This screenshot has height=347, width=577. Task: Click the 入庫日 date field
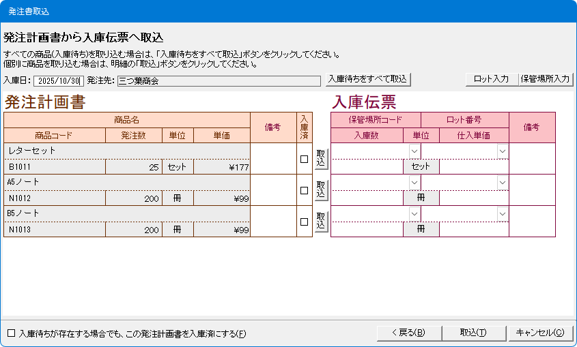[59, 81]
